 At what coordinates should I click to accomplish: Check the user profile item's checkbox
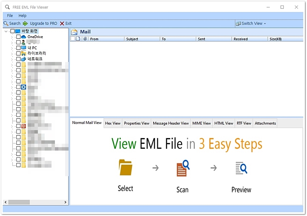18,42
